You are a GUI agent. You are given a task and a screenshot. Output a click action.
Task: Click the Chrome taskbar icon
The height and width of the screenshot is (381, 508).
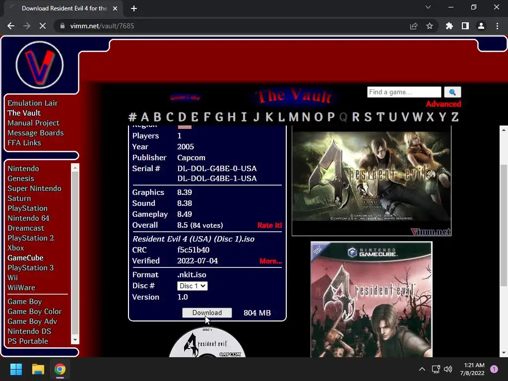coord(60,369)
